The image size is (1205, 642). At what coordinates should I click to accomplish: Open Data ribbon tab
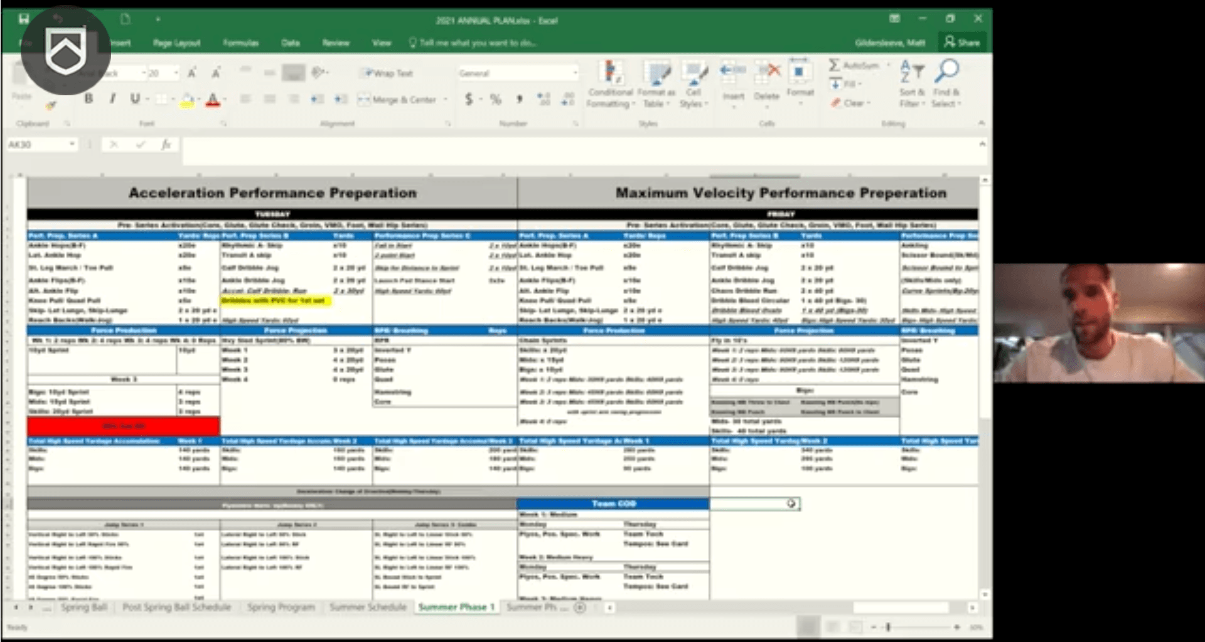290,43
